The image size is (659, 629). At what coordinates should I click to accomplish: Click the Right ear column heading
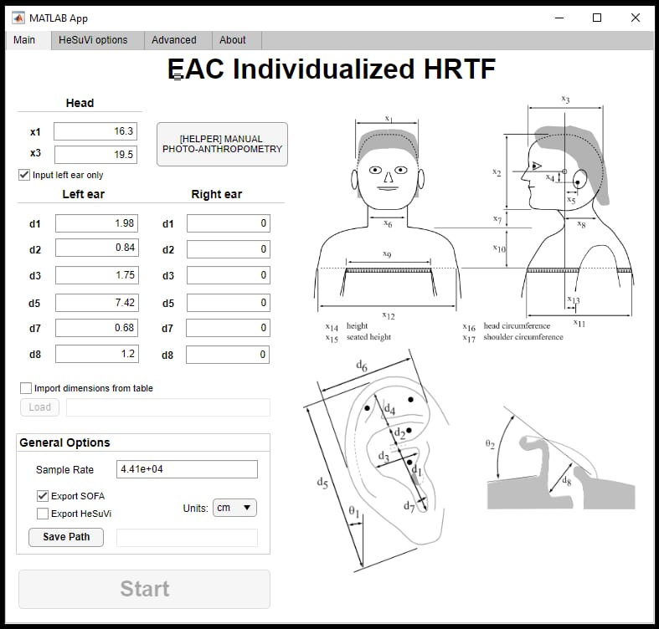point(216,194)
